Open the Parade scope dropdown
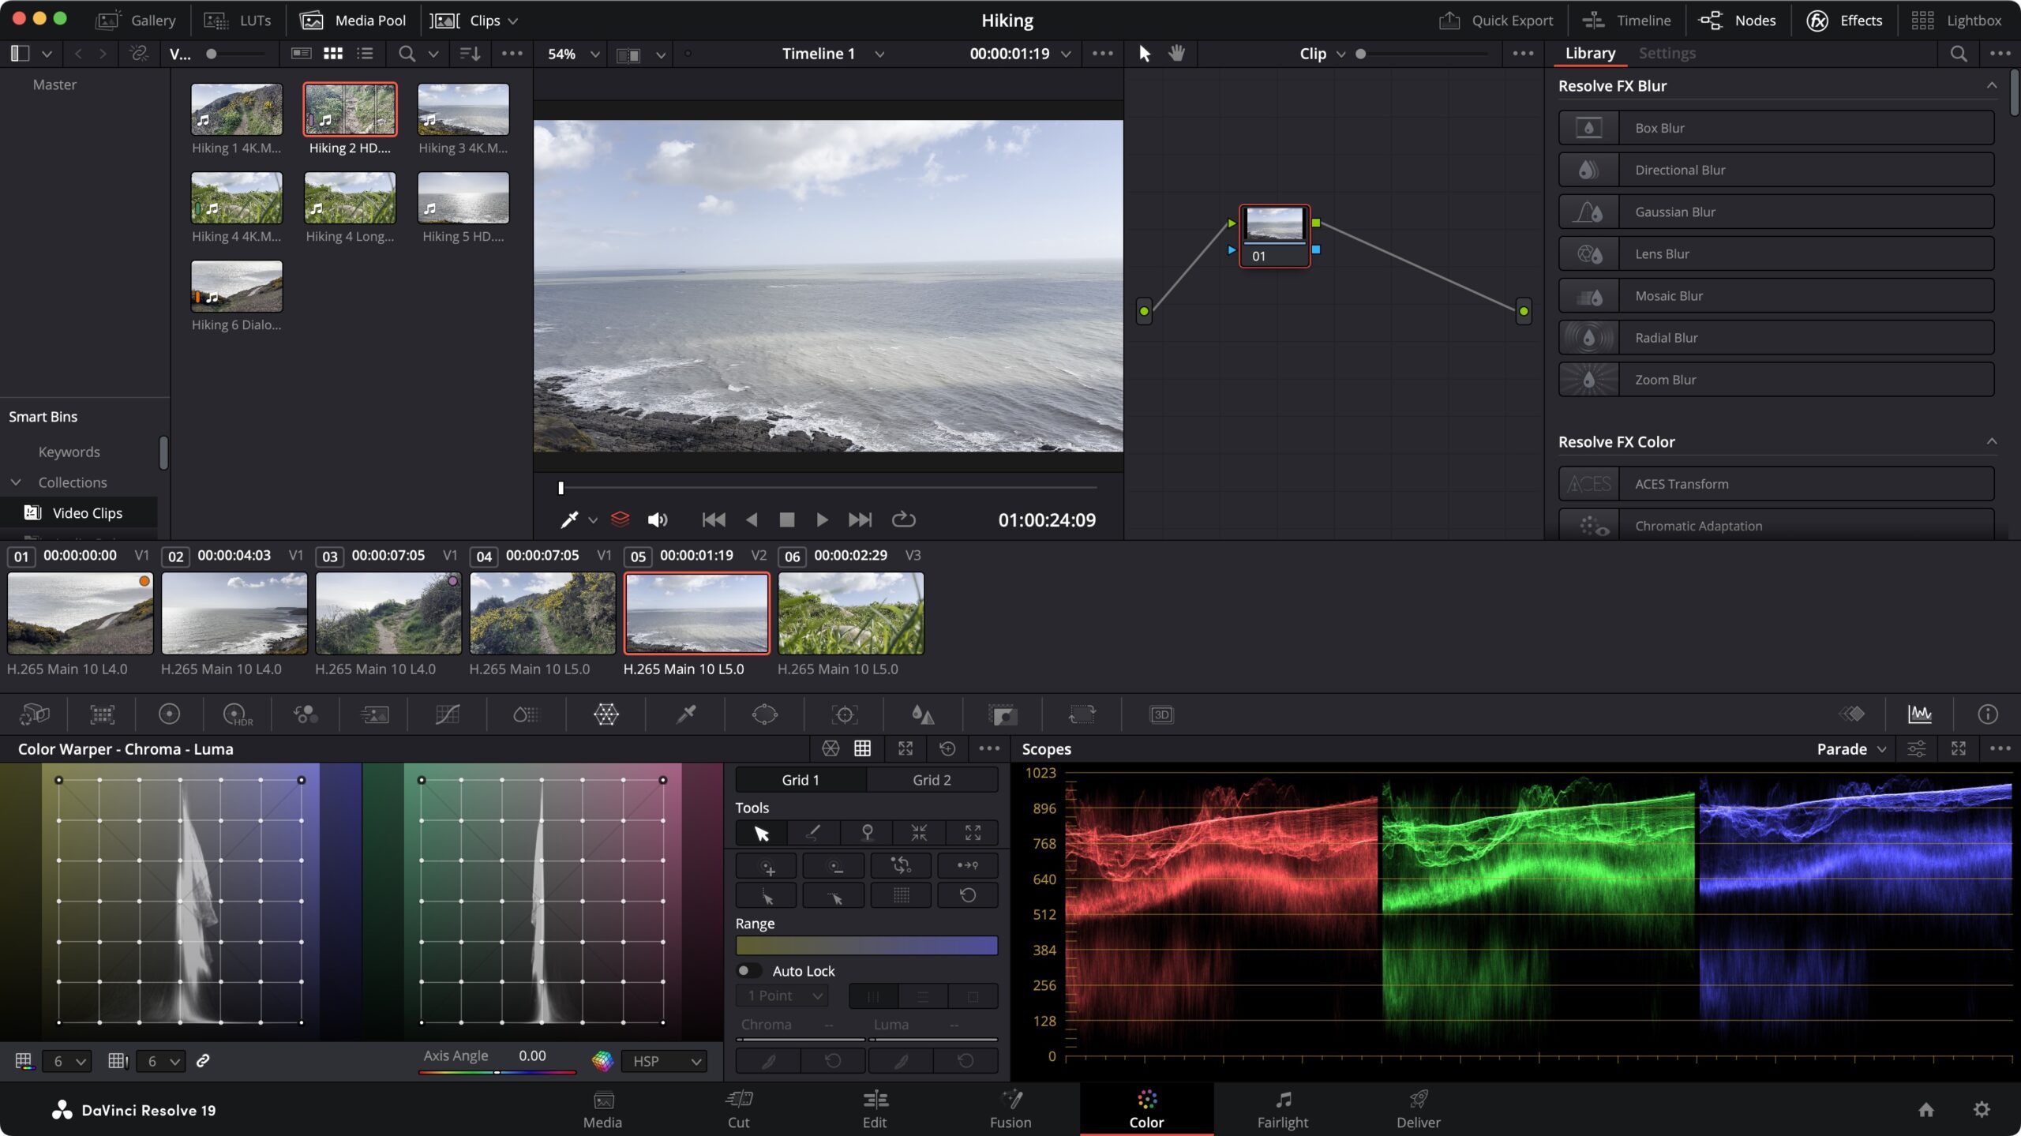The image size is (2021, 1136). [1851, 748]
